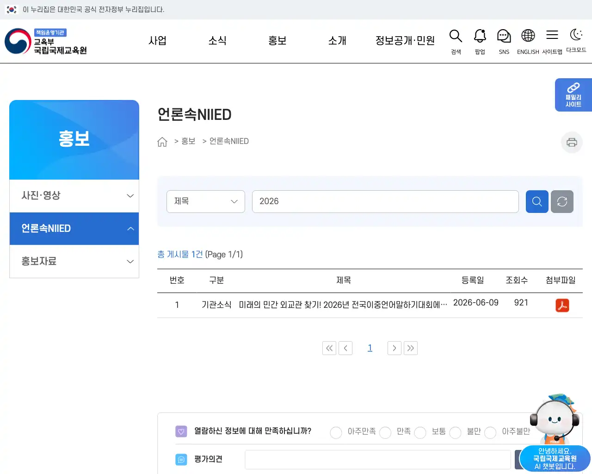Open article 미래의 민간 외교관 찾기
The height and width of the screenshot is (474, 592).
343,305
